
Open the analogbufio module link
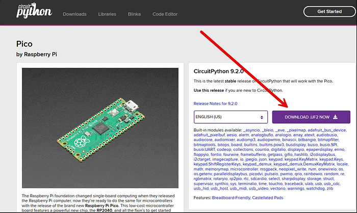[262, 135]
